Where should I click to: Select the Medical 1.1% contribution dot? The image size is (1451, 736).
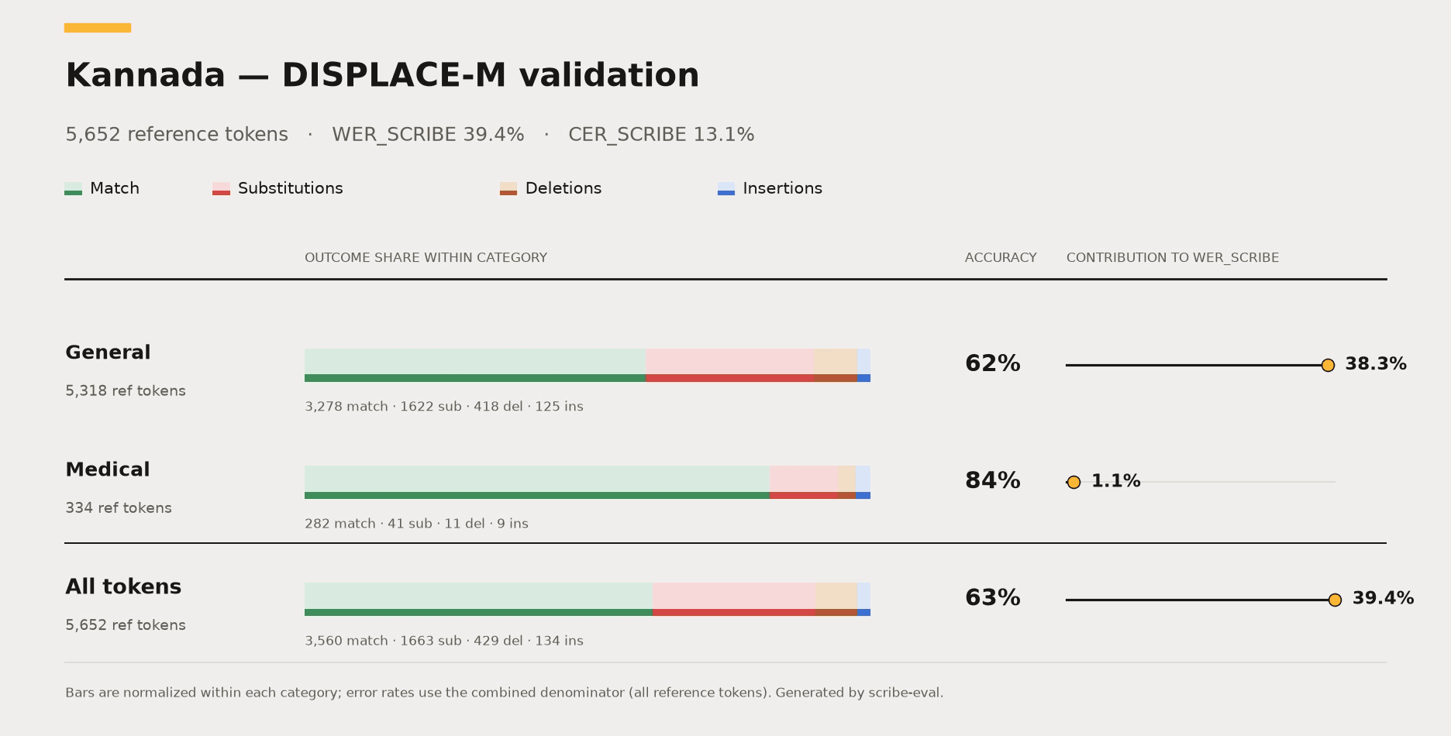1074,482
